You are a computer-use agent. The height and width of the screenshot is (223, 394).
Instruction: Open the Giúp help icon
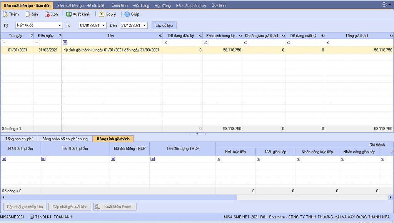pos(127,14)
